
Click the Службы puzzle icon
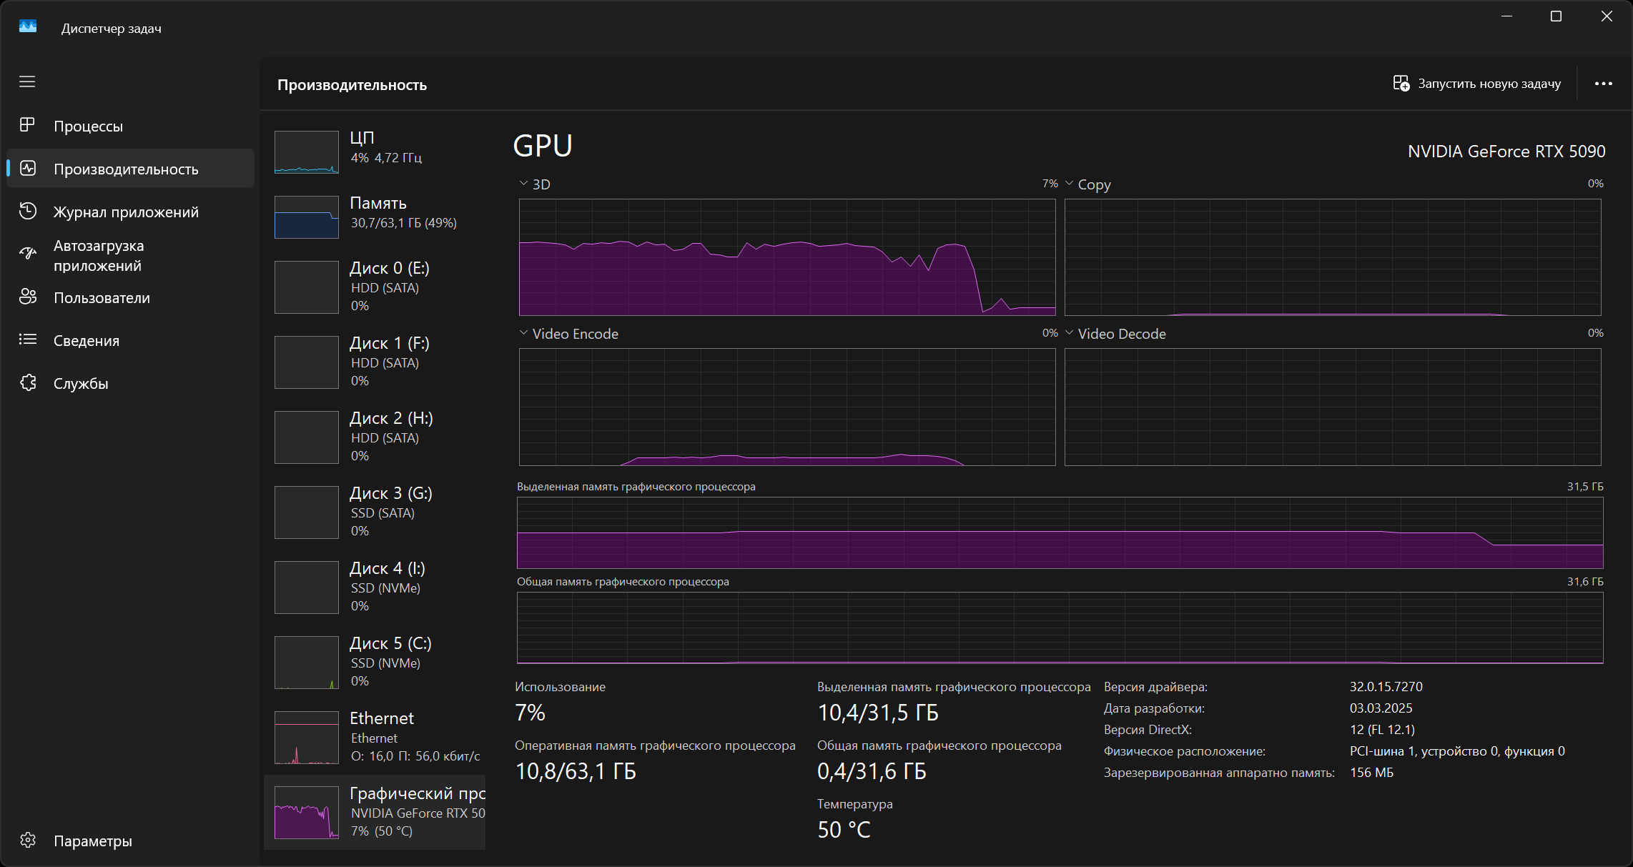point(27,383)
